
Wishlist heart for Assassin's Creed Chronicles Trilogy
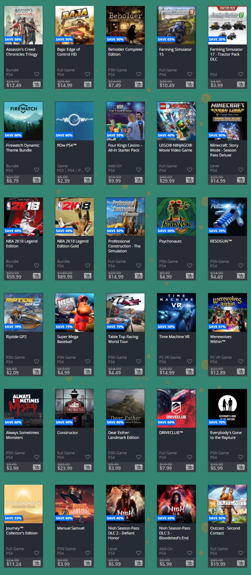tap(37, 74)
